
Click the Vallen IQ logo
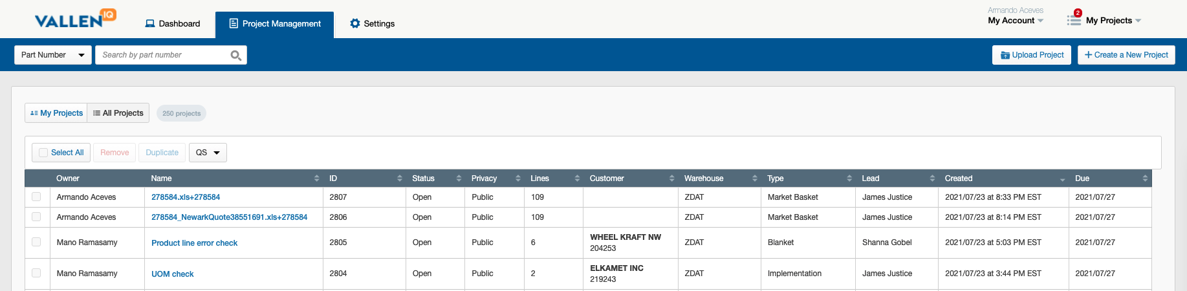coord(75,19)
